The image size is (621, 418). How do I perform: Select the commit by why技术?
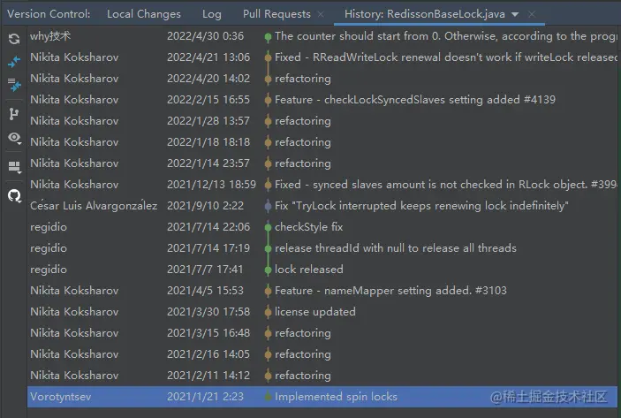[322, 36]
